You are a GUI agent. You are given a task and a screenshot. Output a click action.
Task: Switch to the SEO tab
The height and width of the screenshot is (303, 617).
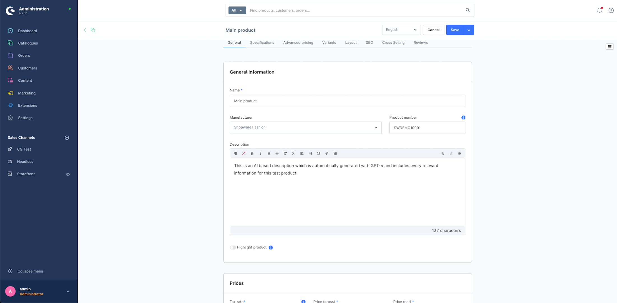click(369, 43)
